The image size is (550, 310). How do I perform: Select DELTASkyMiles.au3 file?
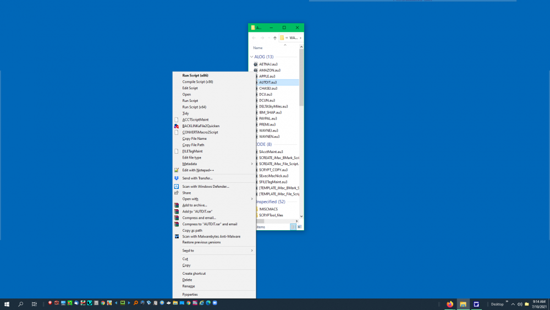(x=273, y=106)
